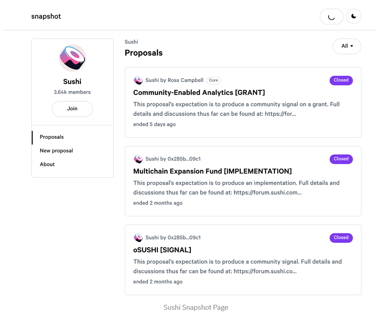376x318 pixels.
Task: Open the large Sushi logo avatar
Action: point(72,58)
